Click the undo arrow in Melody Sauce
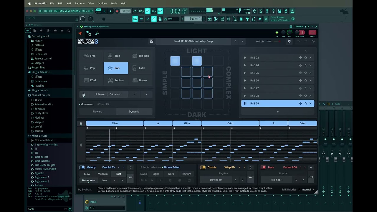The image size is (377, 212). point(299,41)
